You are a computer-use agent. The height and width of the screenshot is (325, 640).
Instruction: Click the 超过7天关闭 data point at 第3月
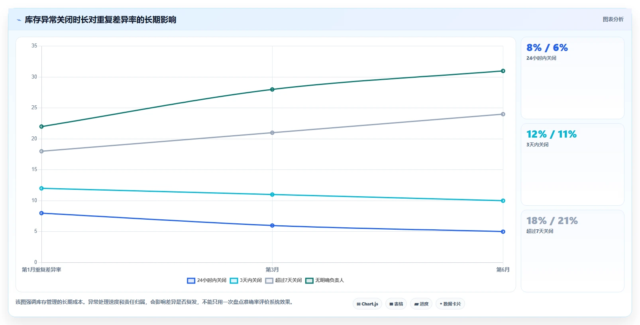[x=272, y=133]
